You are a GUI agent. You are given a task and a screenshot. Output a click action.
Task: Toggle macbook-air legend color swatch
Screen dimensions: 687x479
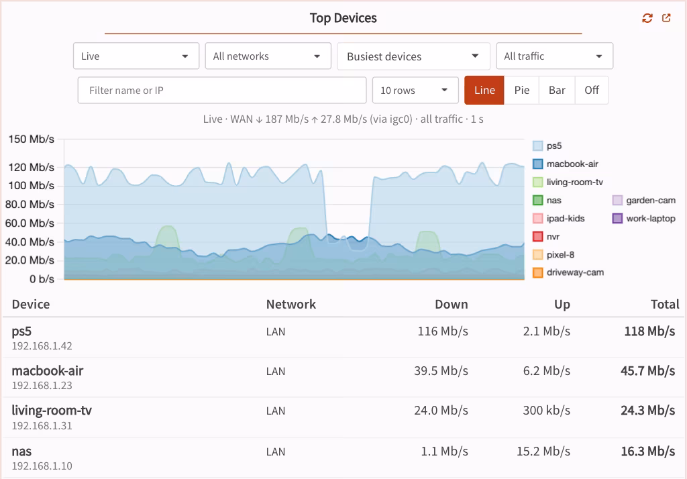tap(537, 164)
